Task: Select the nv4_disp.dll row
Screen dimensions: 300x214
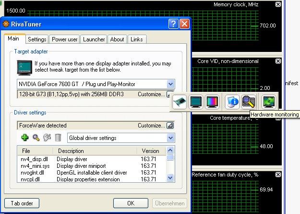Action: click(x=92, y=159)
